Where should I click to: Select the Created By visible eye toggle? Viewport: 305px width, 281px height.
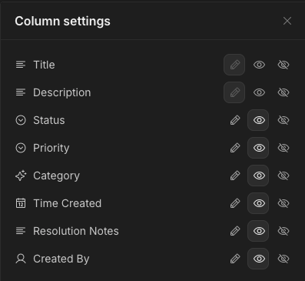click(x=258, y=259)
